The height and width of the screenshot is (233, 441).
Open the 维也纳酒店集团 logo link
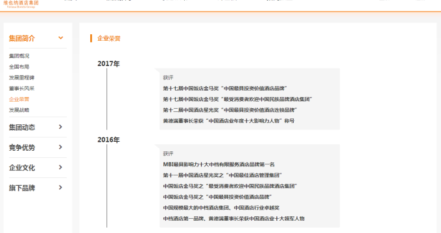[x=21, y=4]
